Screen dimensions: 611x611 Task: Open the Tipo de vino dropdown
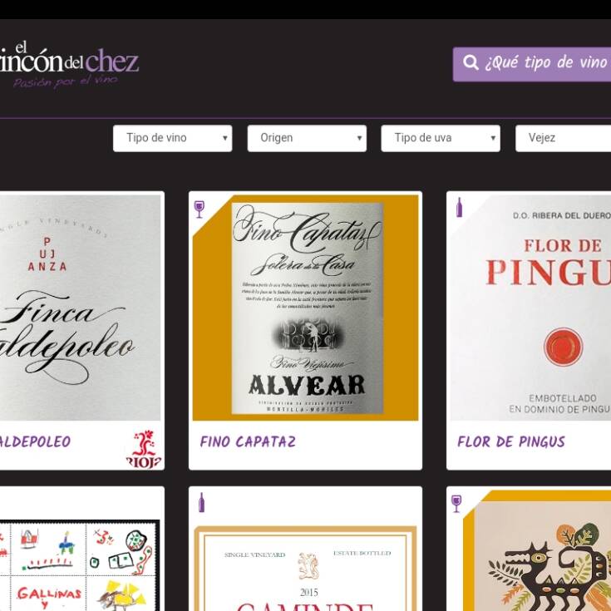[x=173, y=138]
